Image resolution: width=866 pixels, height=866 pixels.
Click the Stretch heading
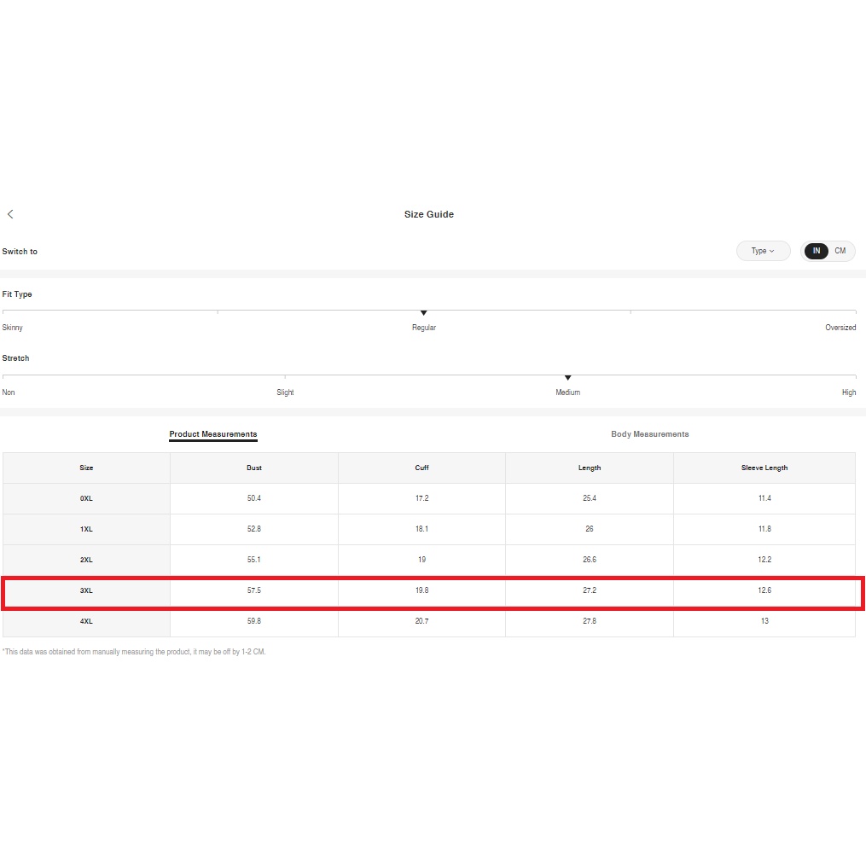click(x=15, y=357)
